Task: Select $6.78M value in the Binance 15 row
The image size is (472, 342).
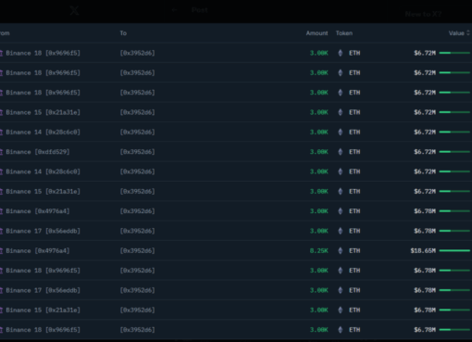Action: tap(425, 310)
